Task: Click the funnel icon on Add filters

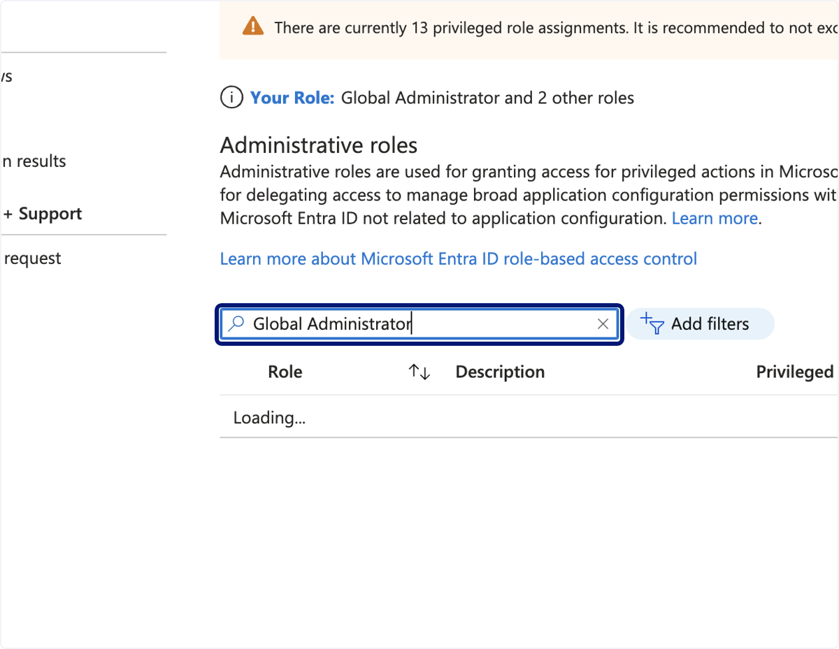Action: pyautogui.click(x=652, y=323)
